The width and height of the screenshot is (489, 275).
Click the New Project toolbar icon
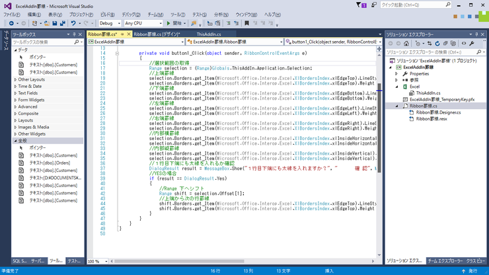(x=34, y=23)
